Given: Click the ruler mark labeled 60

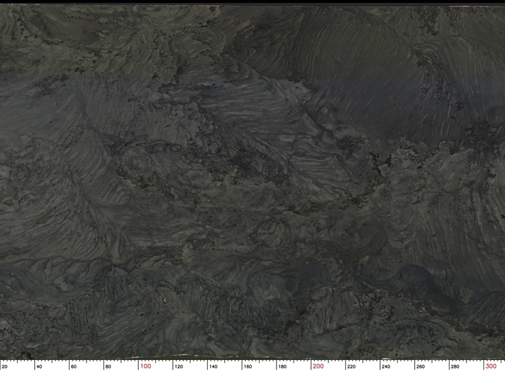Looking at the screenshot, I should [x=73, y=367].
